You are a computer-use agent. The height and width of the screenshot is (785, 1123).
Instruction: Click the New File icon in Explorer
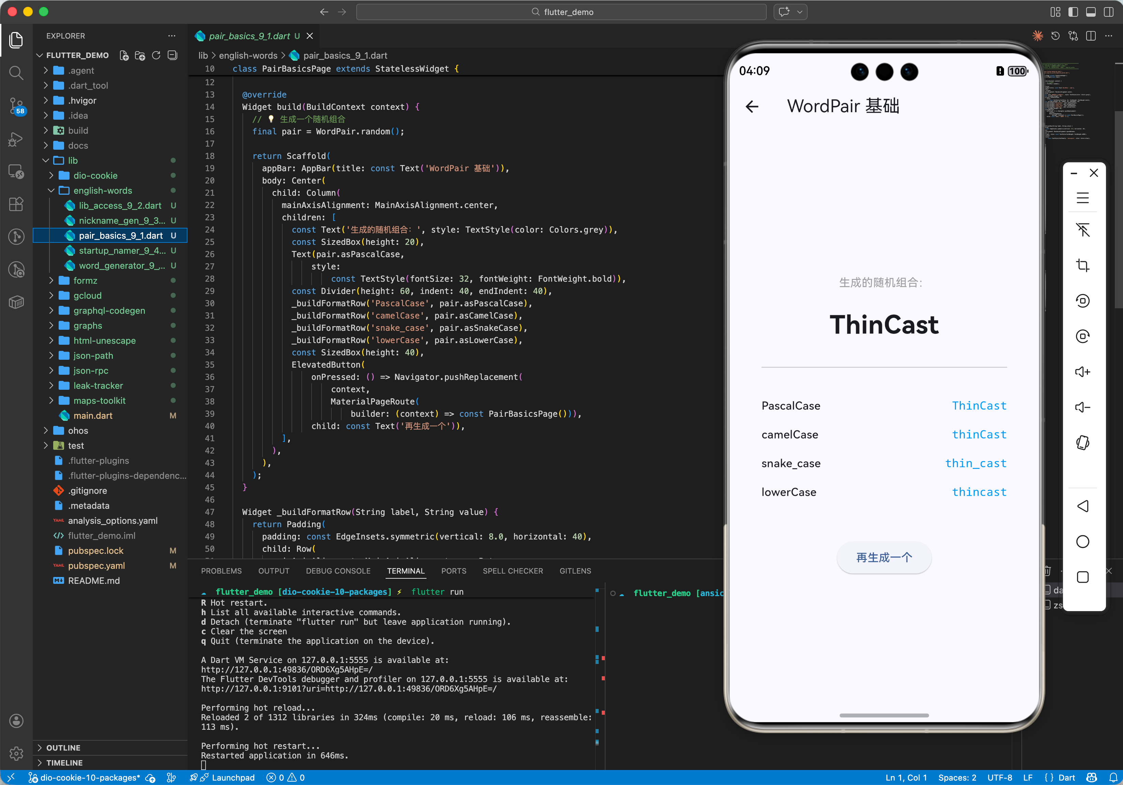coord(124,55)
